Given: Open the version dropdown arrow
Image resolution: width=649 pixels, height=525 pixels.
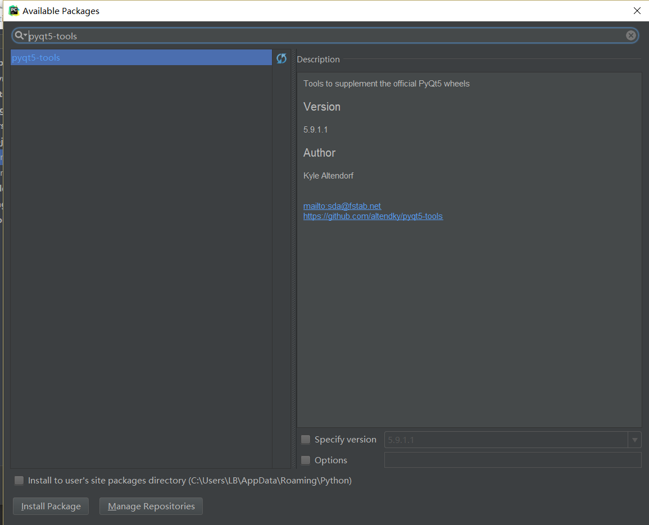Looking at the screenshot, I should [634, 440].
